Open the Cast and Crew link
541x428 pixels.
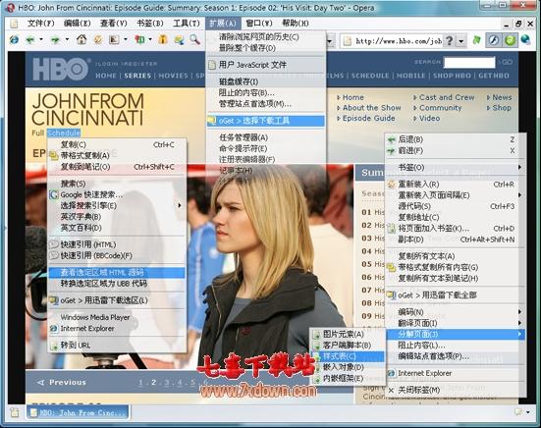coord(447,97)
